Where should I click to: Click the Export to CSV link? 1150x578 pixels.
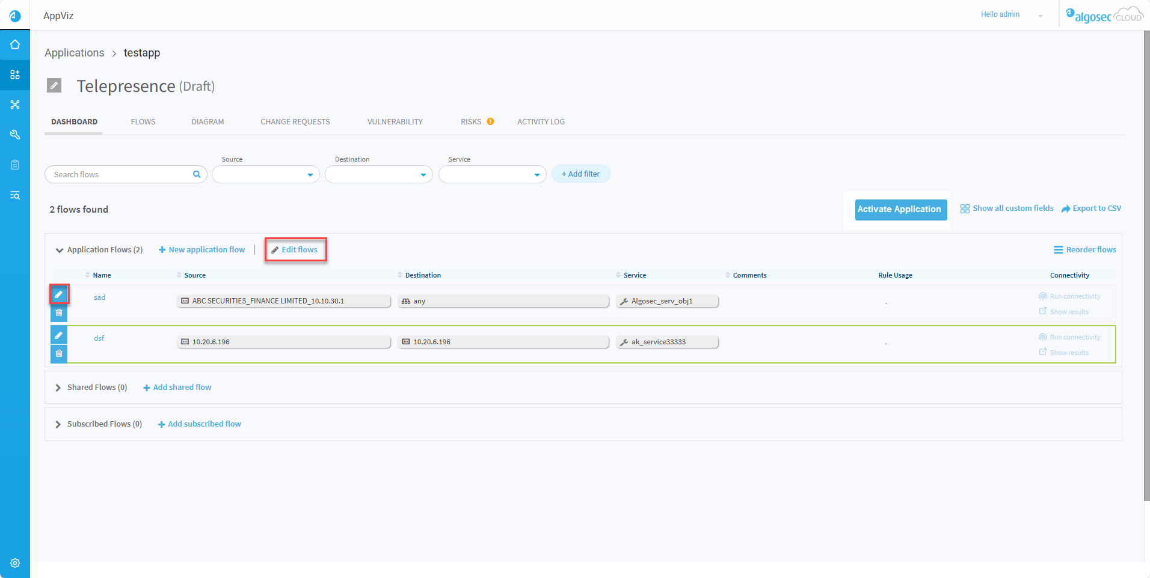point(1091,208)
